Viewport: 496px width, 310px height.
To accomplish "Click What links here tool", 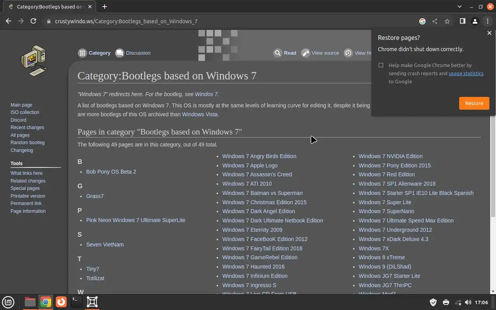I will (26, 173).
